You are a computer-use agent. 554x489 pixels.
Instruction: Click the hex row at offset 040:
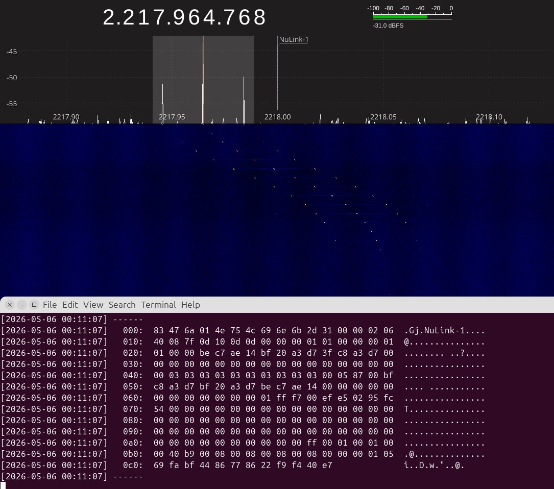pos(243,375)
